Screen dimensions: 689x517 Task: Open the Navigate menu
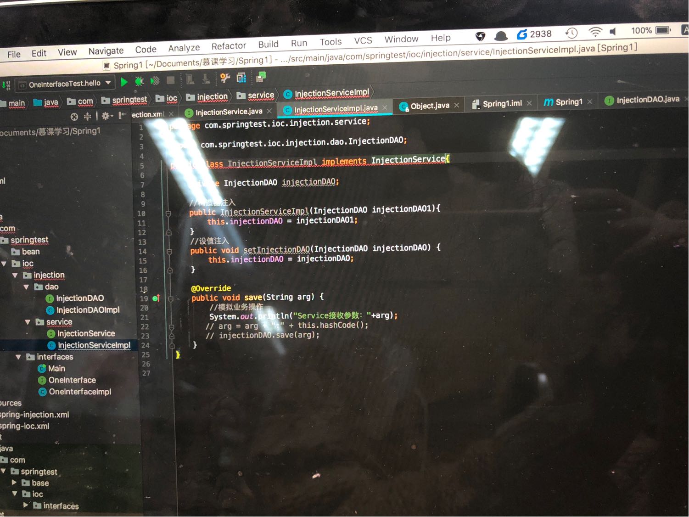click(x=106, y=51)
